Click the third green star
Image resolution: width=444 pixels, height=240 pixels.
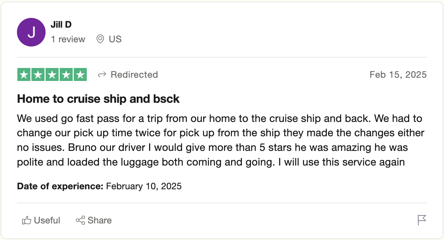52,74
